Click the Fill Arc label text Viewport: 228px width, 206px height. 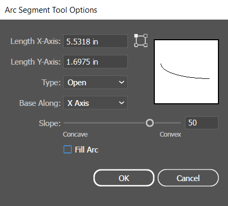tap(86, 150)
